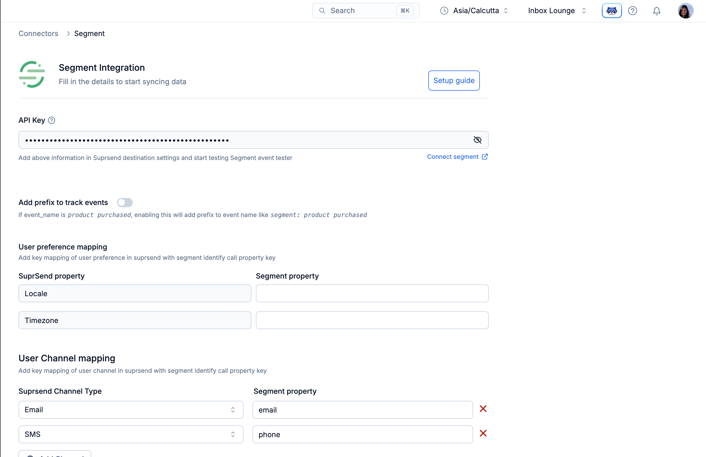This screenshot has height=457, width=706.
Task: Click the clock icon beside Asia/Calcutta
Action: [x=444, y=11]
